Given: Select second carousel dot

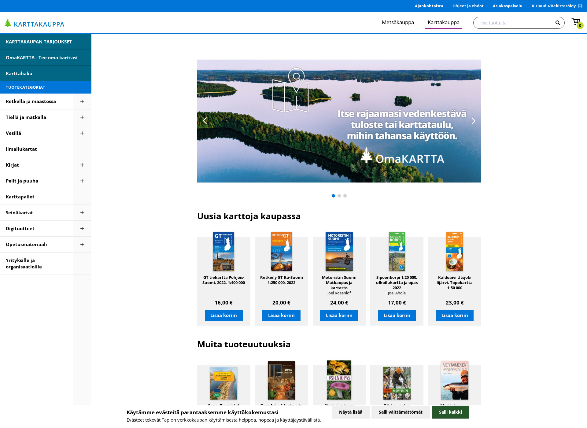Looking at the screenshot, I should [x=339, y=196].
